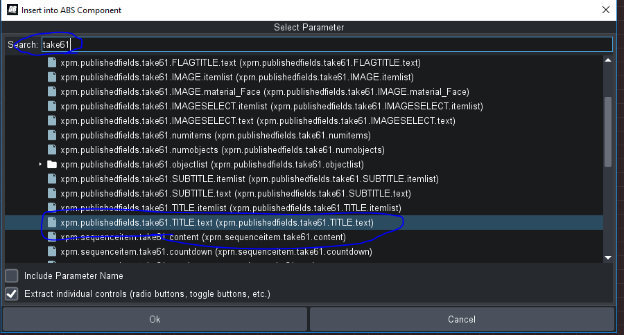624x335 pixels.
Task: Click folder icon beside take61.objectlist
Action: (51, 165)
